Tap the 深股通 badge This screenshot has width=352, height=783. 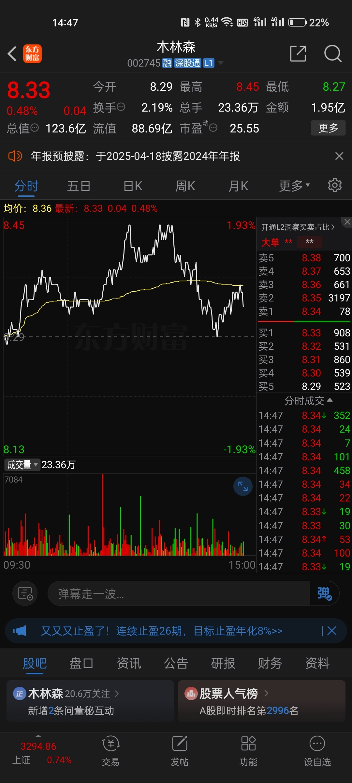pyautogui.click(x=187, y=63)
